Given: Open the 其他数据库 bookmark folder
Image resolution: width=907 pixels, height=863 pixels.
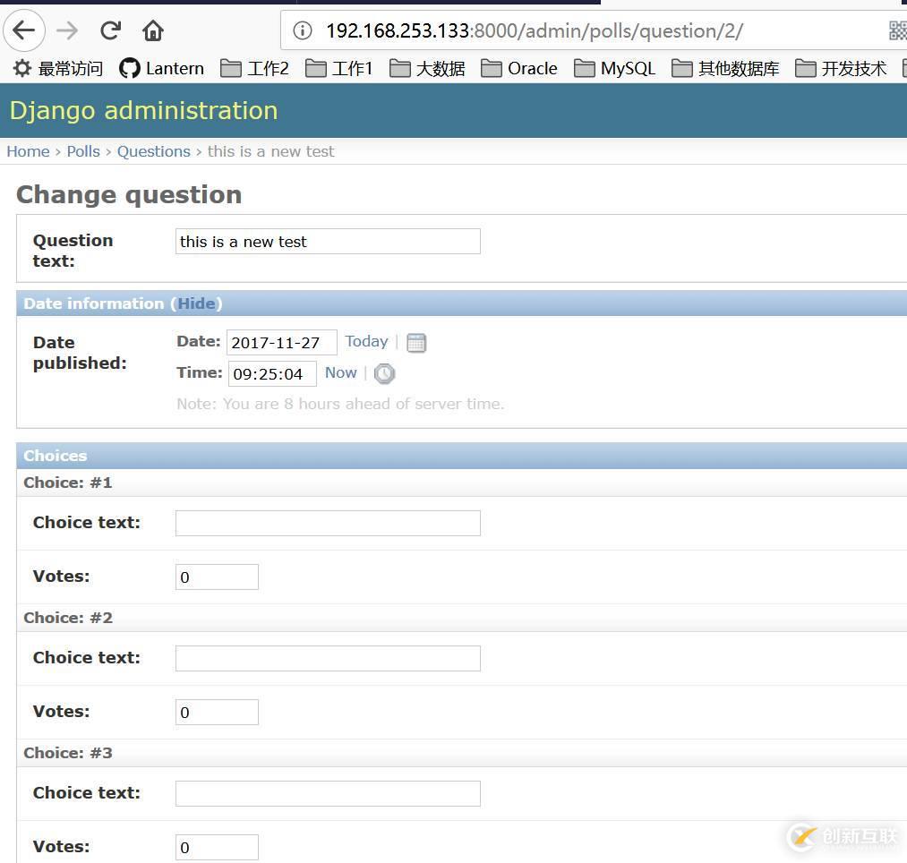Looking at the screenshot, I should (725, 68).
